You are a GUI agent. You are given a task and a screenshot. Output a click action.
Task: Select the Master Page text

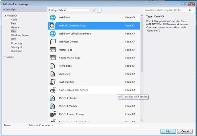65,50
